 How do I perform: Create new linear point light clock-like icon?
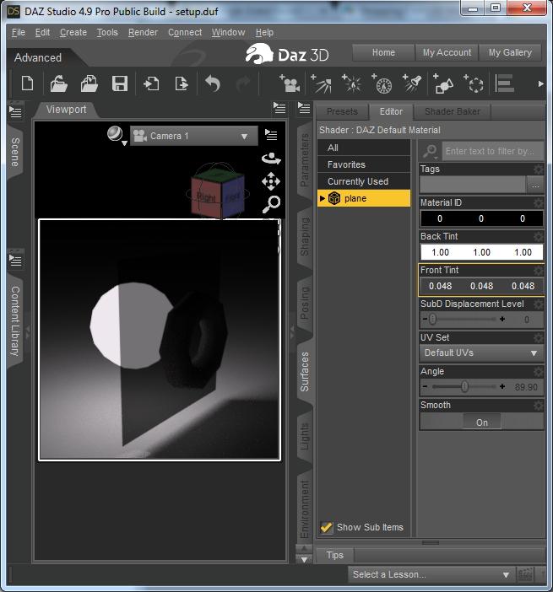pos(382,83)
